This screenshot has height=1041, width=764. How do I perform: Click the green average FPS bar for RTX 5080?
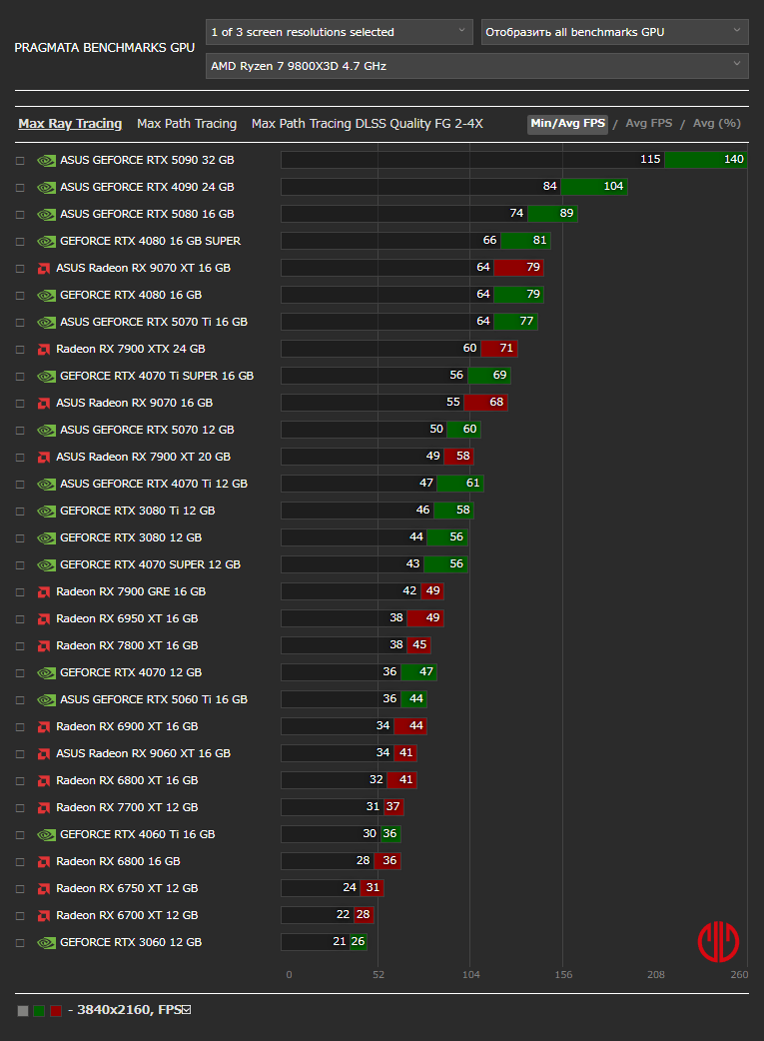click(552, 214)
